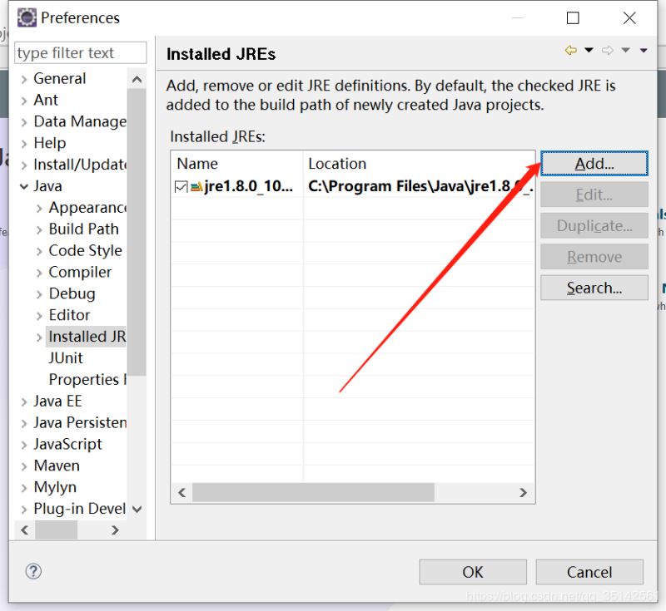Expand the Mylyn node arrow
Screen dimensions: 666x611
click(24, 488)
